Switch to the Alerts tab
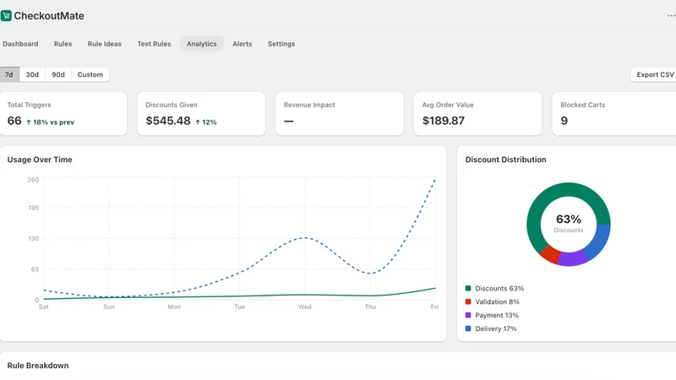This screenshot has width=676, height=380. [243, 44]
